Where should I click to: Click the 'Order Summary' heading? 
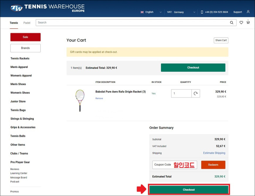coord(161,128)
